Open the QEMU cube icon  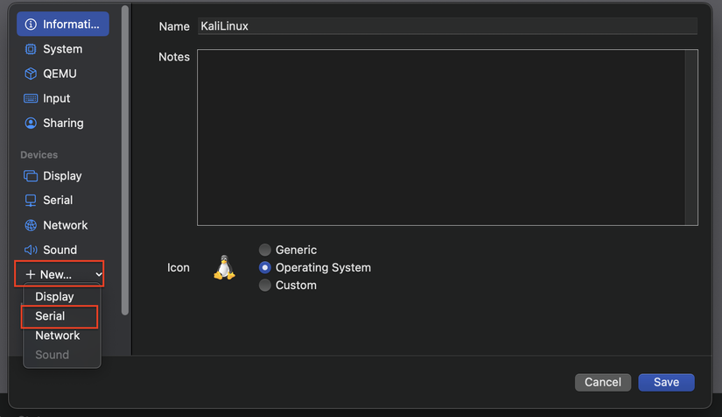[31, 74]
